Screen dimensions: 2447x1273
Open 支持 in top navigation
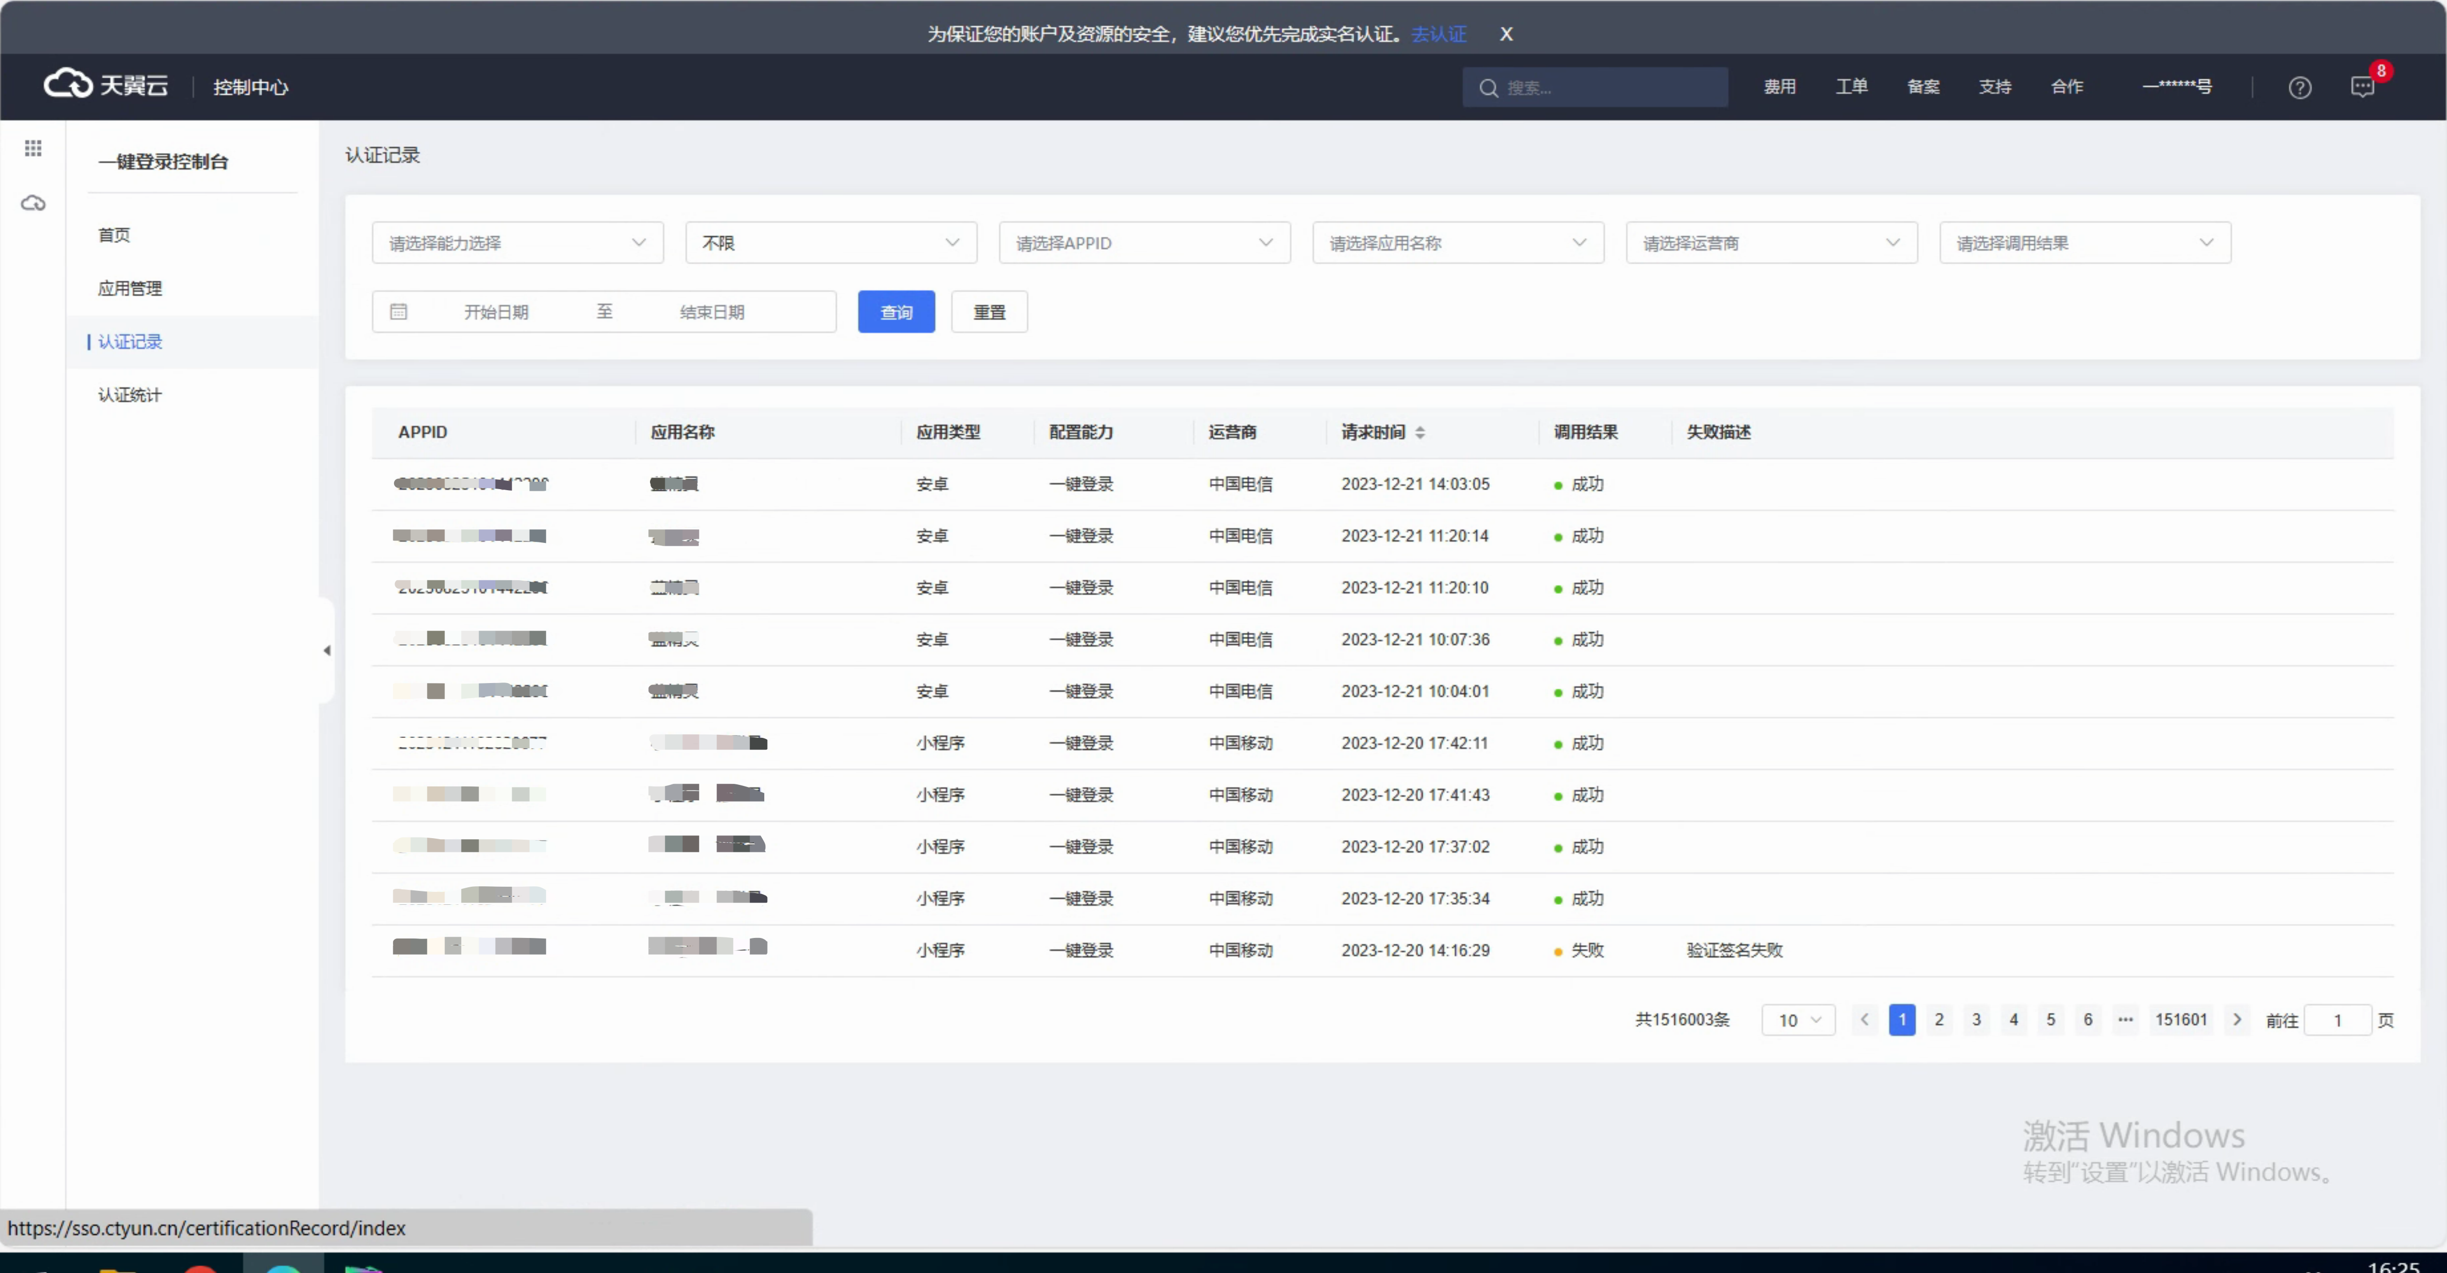[1995, 86]
